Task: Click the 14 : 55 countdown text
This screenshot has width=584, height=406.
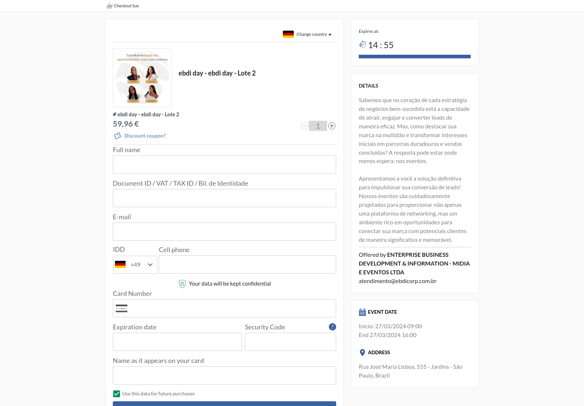Action: point(381,45)
